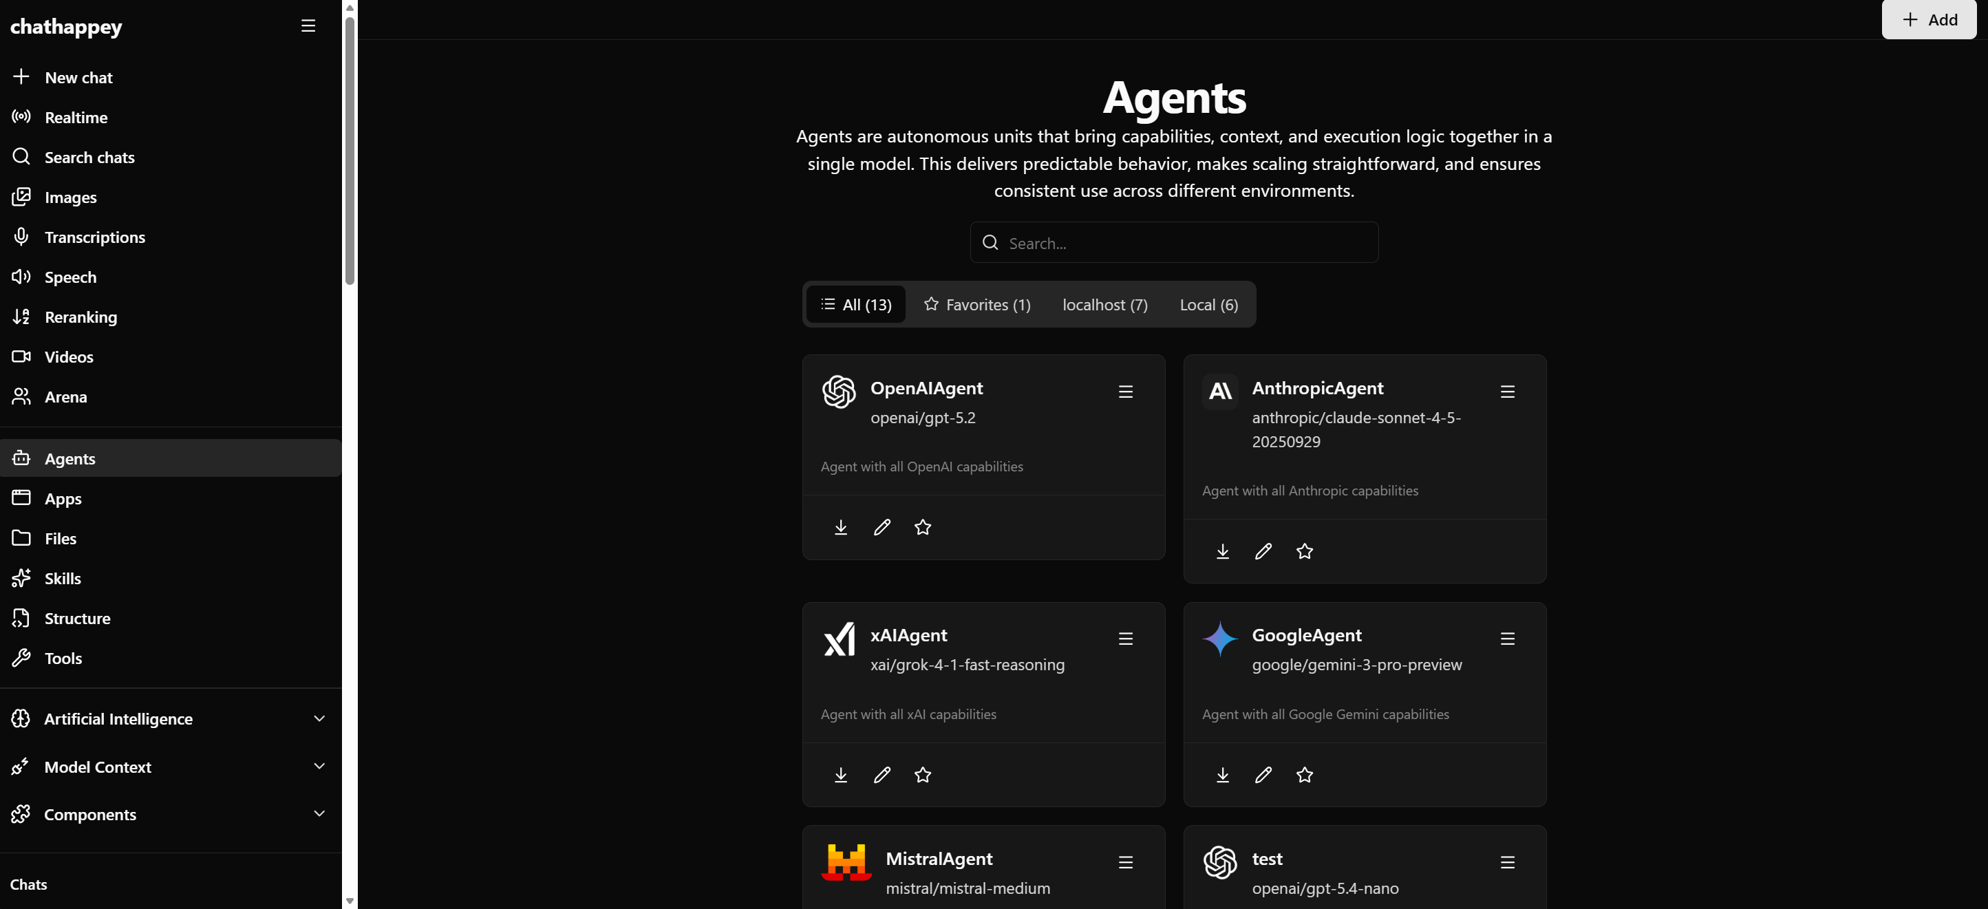Focus the agents Search field
Viewport: 1988px width, 909px height.
1174,243
